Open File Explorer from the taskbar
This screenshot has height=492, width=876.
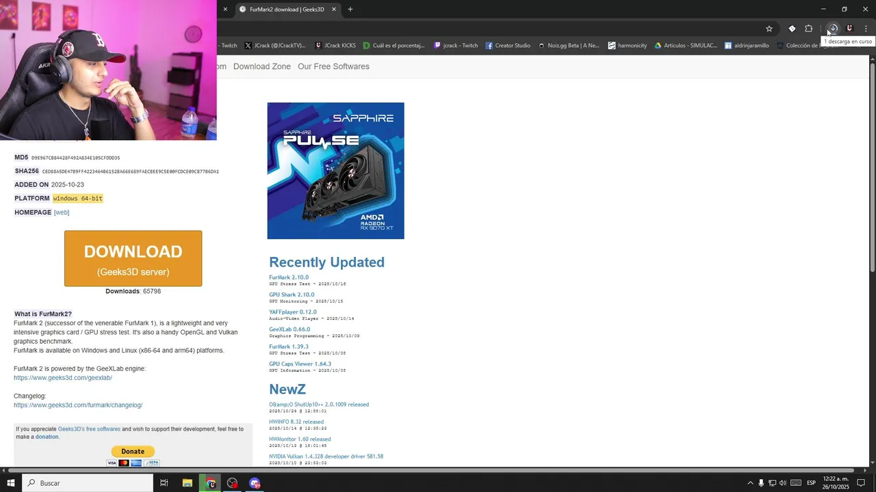[x=187, y=483]
